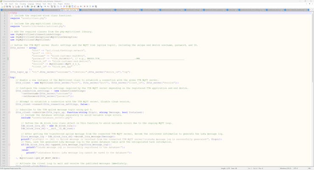The width and height of the screenshot is (314, 170).
Task: Open Find with the binoculars icon
Action: (x=38, y=6)
